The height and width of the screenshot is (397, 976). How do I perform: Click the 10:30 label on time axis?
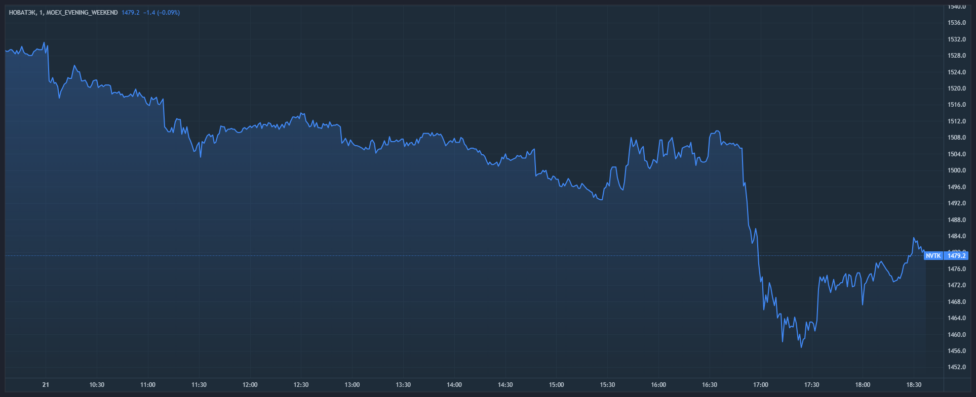pyautogui.click(x=97, y=385)
